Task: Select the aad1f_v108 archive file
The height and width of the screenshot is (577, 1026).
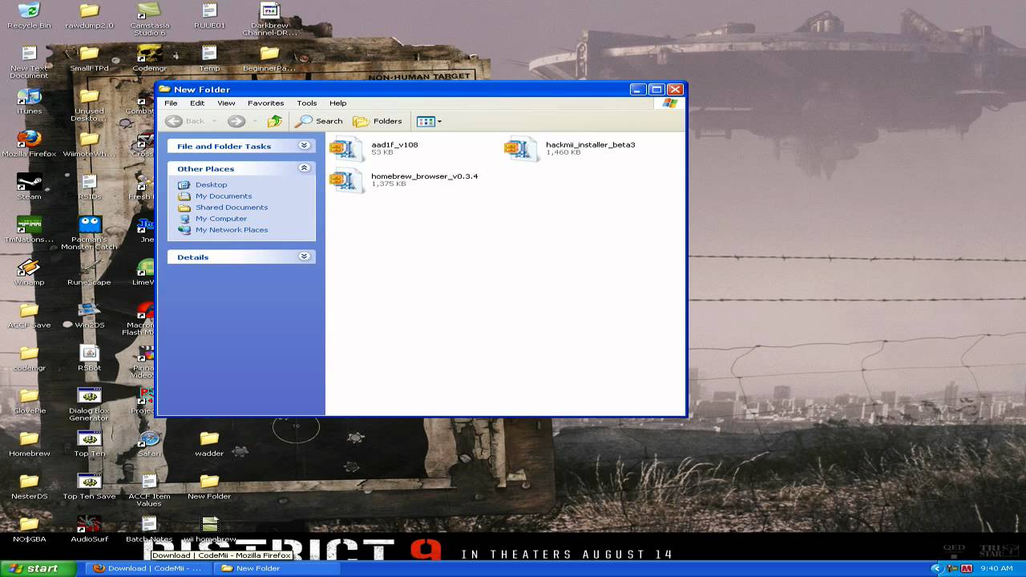Action: click(374, 148)
